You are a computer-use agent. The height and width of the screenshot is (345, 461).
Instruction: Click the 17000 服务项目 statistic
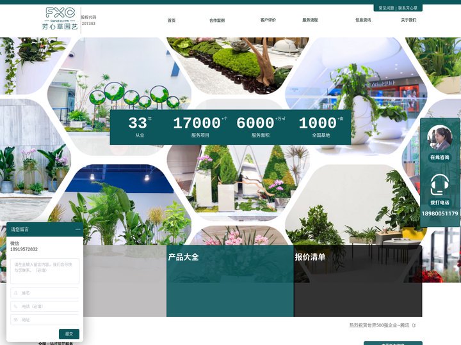pos(200,127)
